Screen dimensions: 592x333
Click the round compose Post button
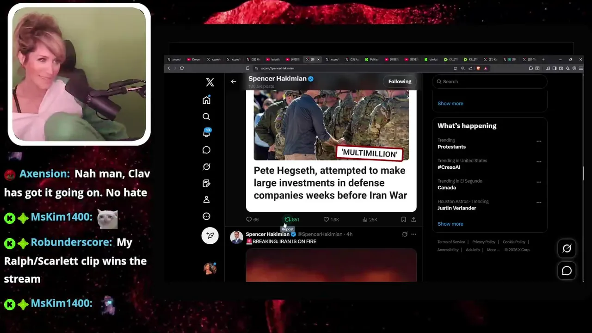(210, 235)
